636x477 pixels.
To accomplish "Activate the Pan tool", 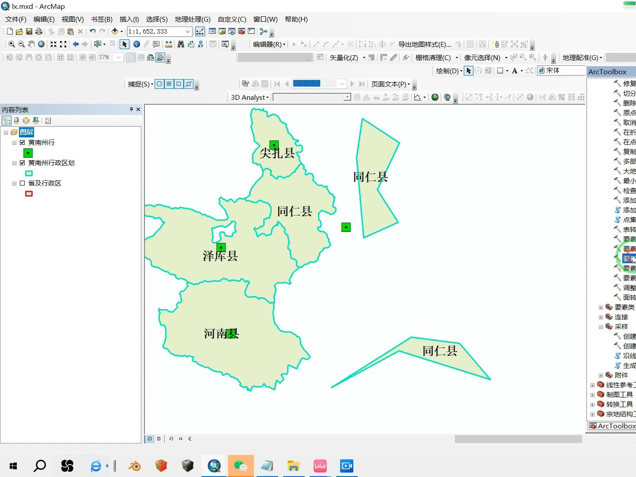I will [30, 44].
